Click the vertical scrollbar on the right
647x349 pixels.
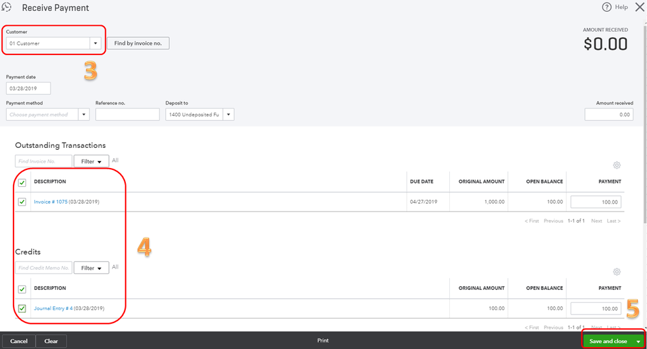click(x=644, y=124)
